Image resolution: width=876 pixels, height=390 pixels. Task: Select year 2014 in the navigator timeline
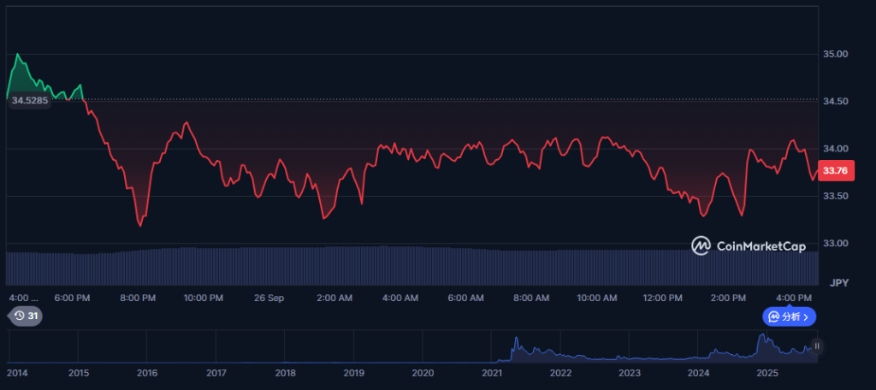coord(17,373)
